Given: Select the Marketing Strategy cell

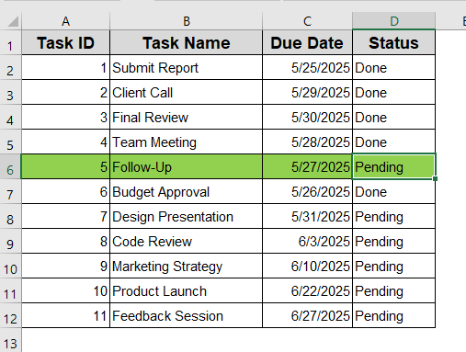Looking at the screenshot, I should click(x=186, y=267).
